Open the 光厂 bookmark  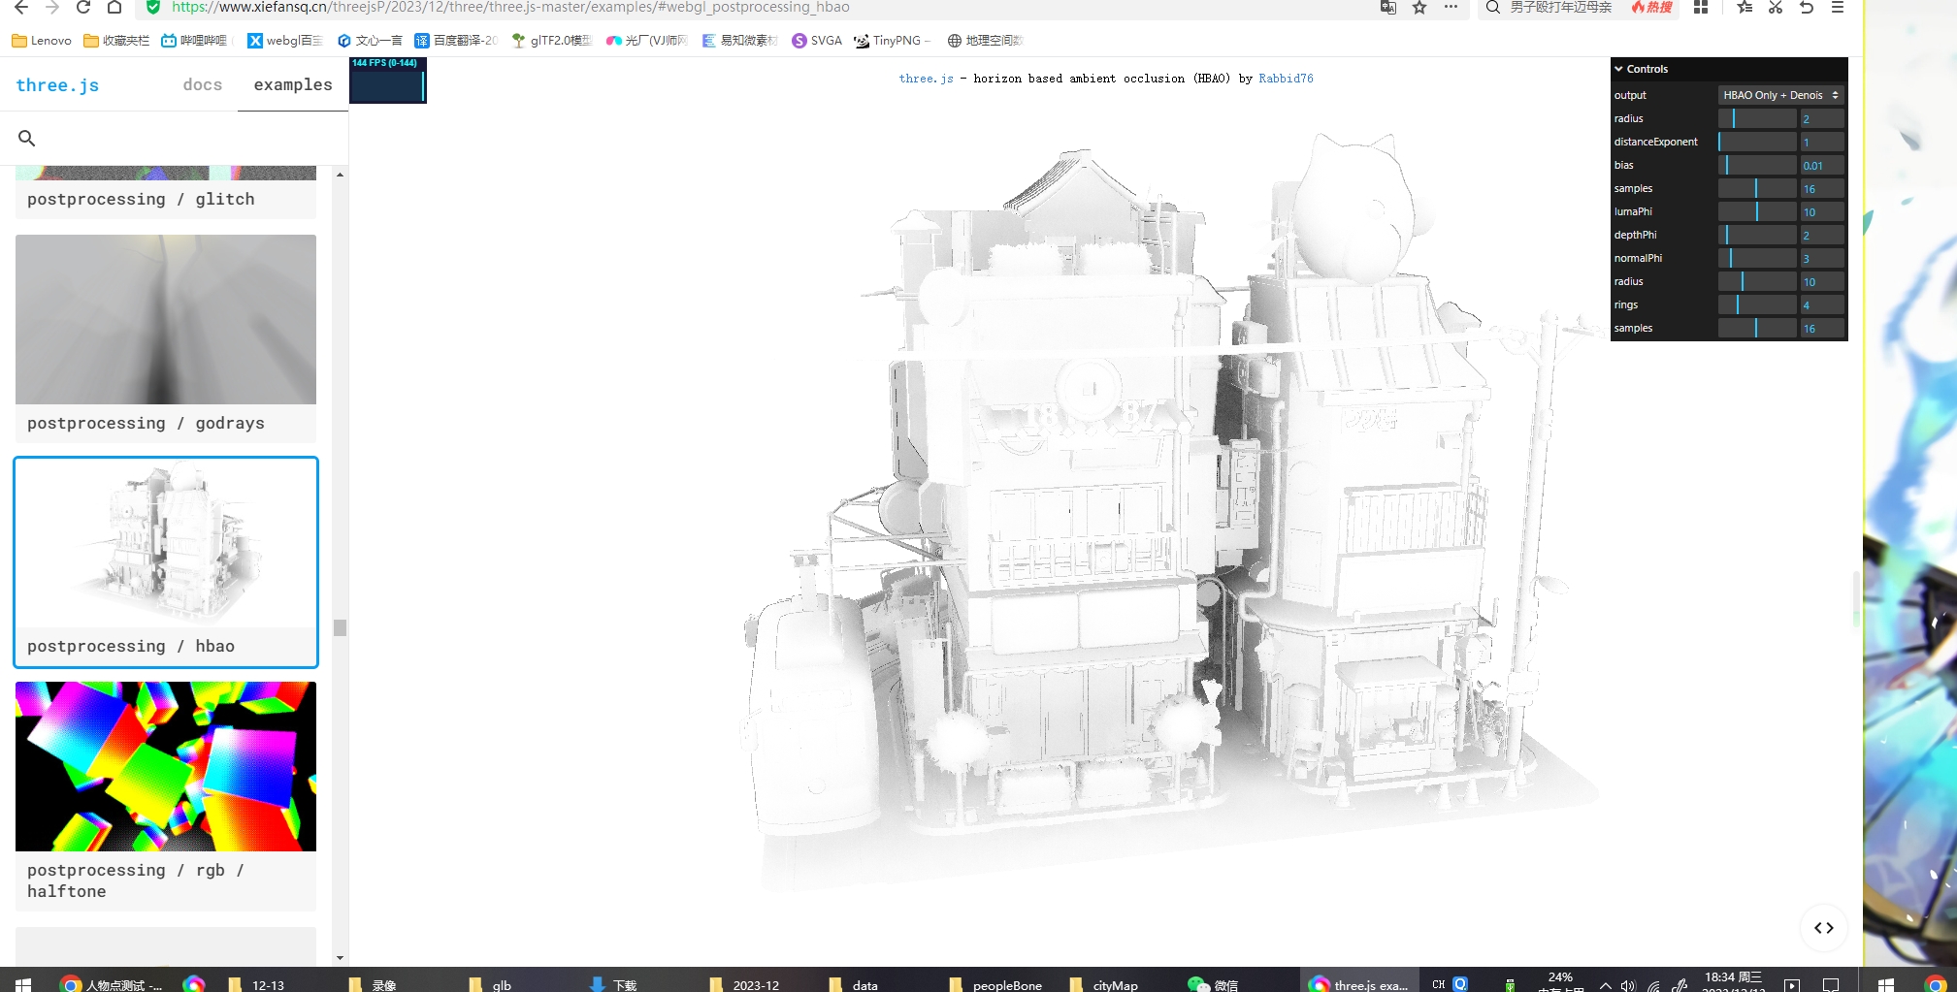[x=647, y=41]
